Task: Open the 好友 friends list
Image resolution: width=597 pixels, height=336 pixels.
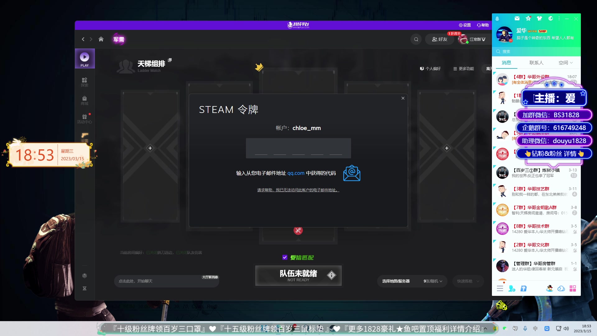Action: tap(440, 39)
